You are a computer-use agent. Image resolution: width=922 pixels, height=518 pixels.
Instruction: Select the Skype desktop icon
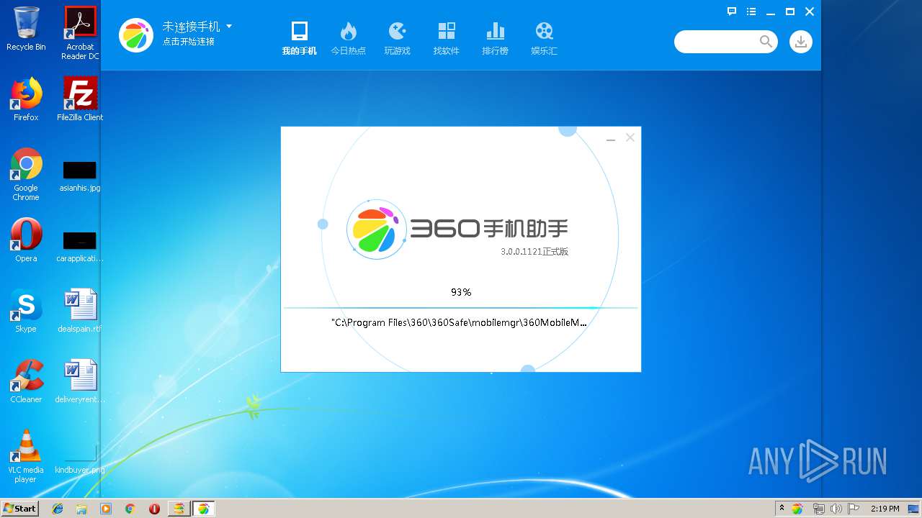tap(26, 311)
